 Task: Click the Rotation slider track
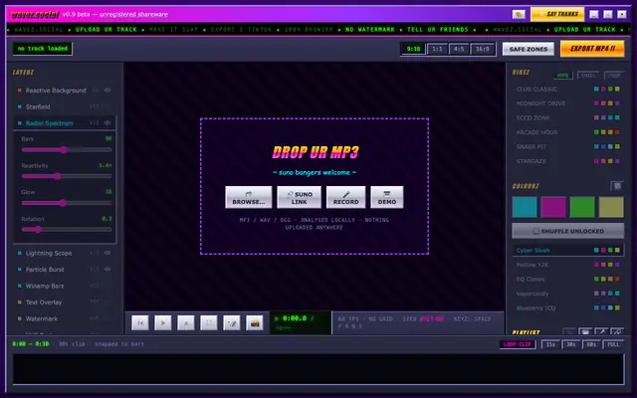pos(67,230)
